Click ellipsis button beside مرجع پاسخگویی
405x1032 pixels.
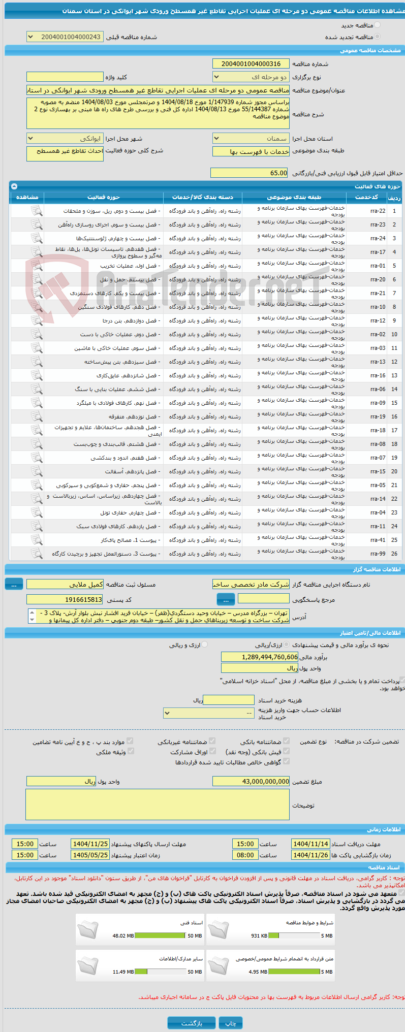pos(226,600)
